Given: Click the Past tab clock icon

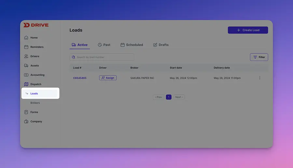Looking at the screenshot, I should click(x=100, y=45).
